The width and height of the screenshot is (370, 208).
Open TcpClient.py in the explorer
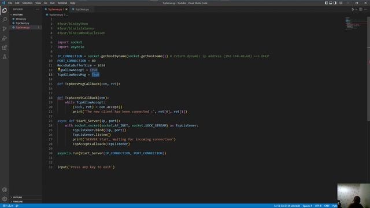(x=23, y=23)
